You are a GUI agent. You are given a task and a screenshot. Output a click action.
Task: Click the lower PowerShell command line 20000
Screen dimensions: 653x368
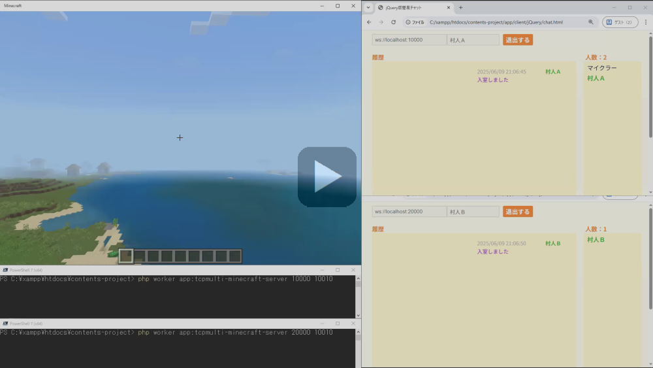(x=166, y=332)
